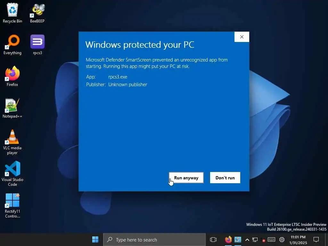Select the VLC media player shortcut
Screen dimensions: 328x246
click(x=12, y=142)
